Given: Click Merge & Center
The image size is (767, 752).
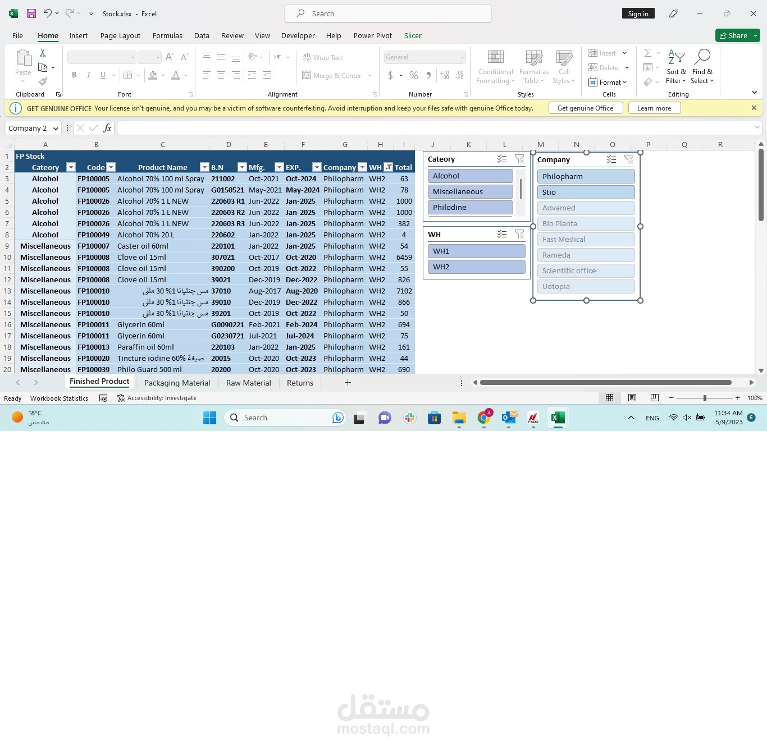Looking at the screenshot, I should [332, 75].
